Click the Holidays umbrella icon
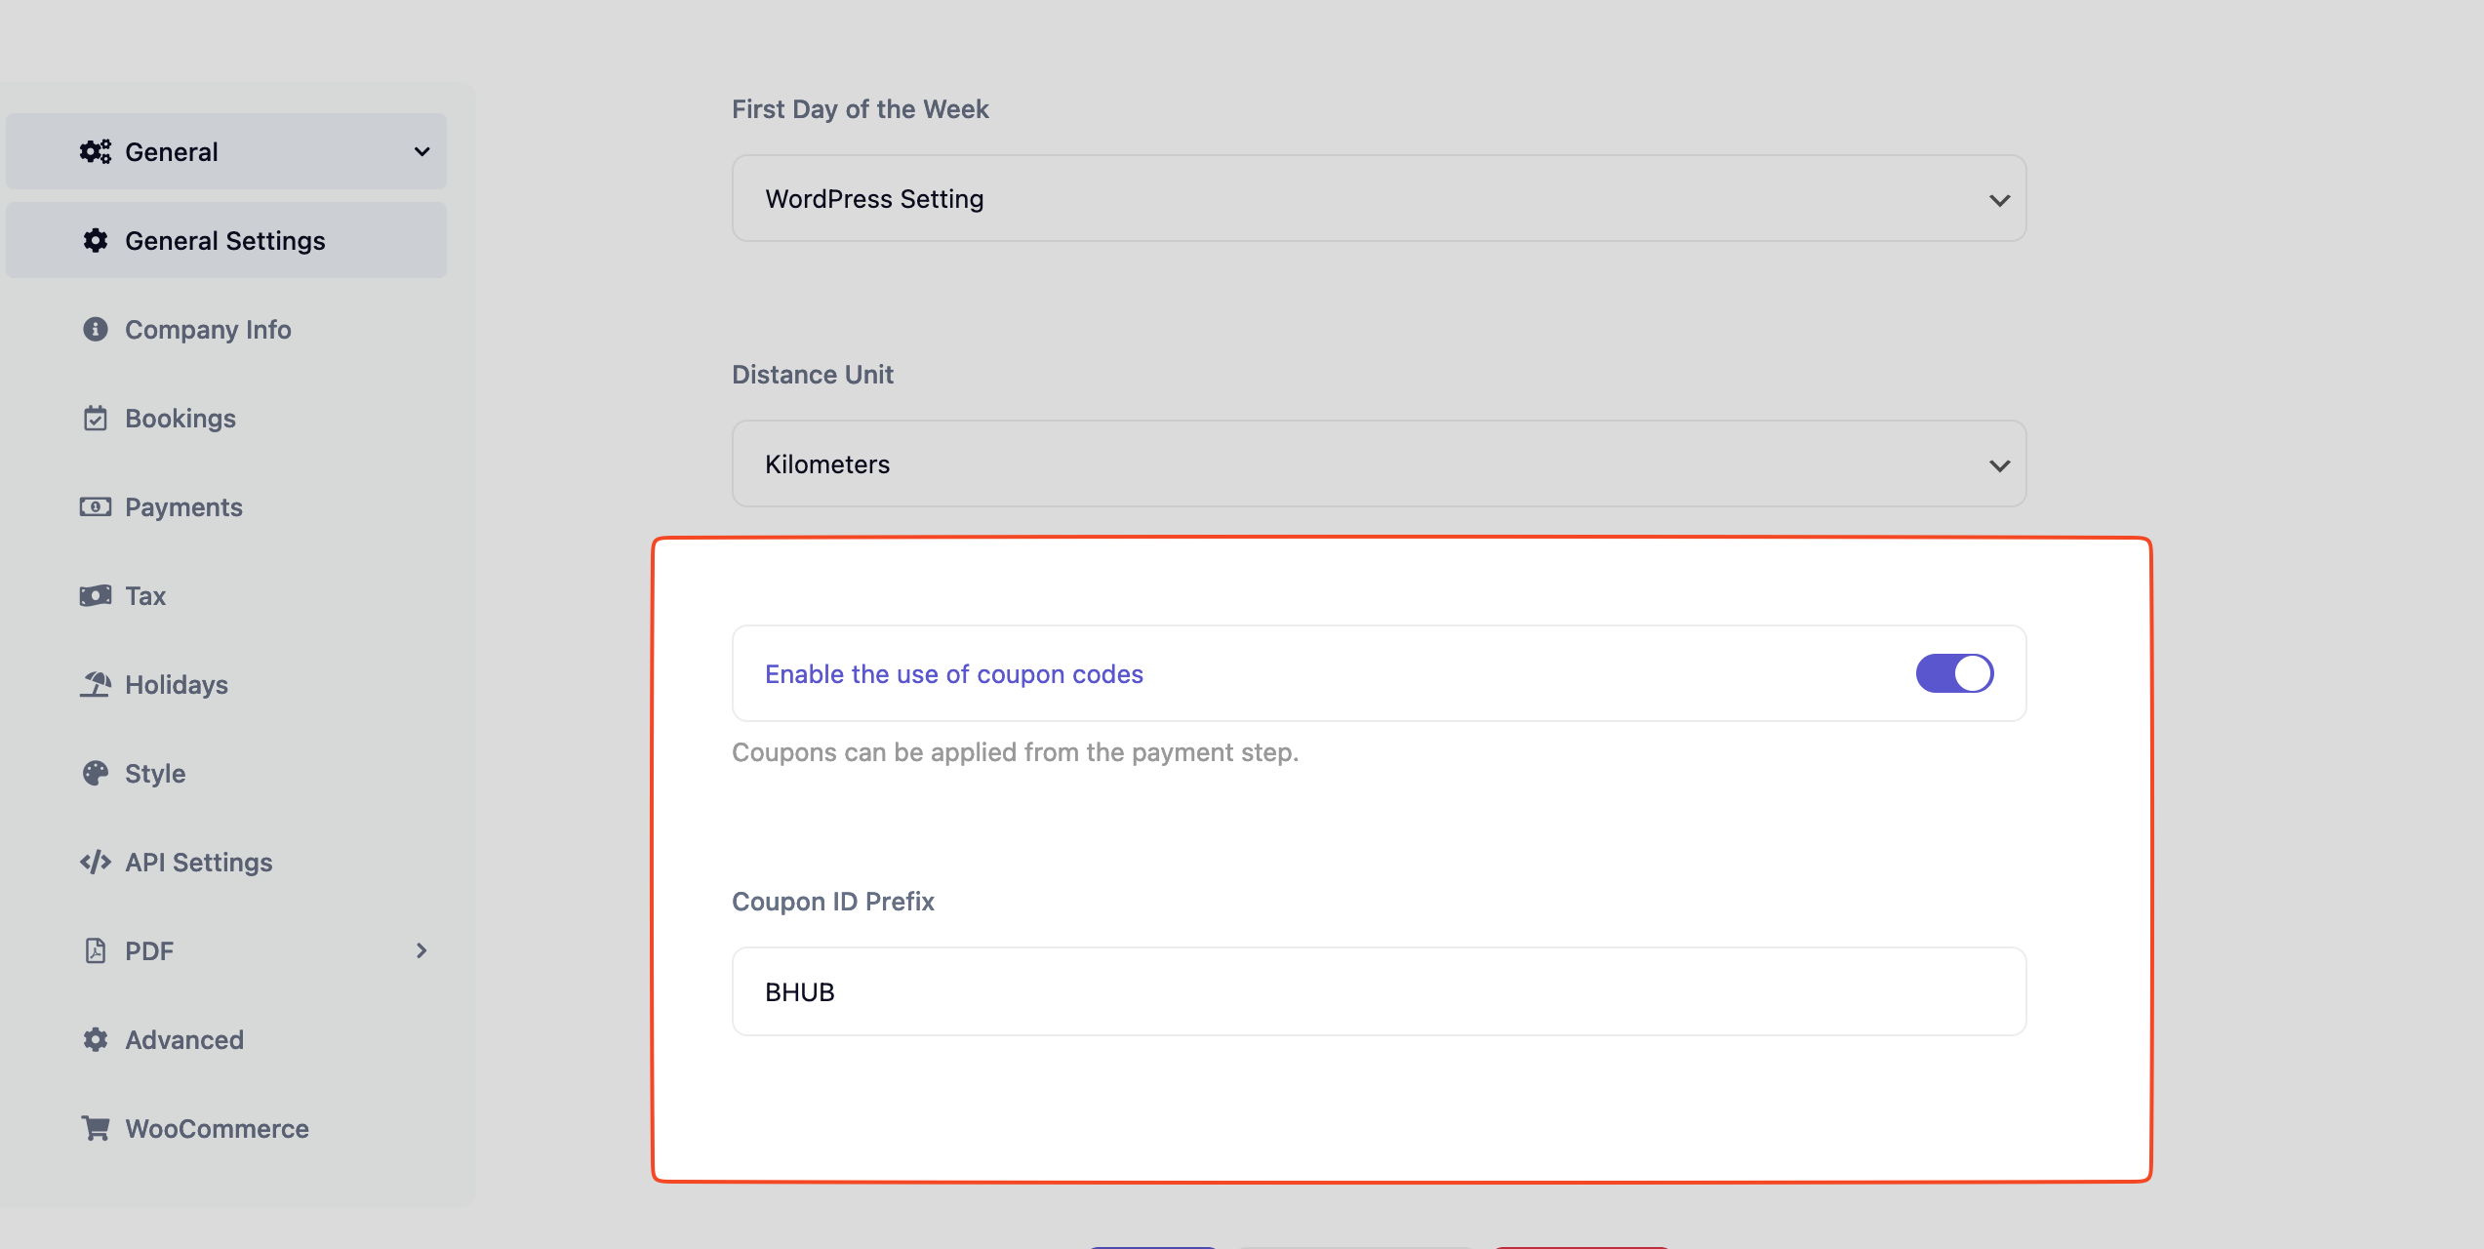Image resolution: width=2484 pixels, height=1249 pixels. point(95,685)
